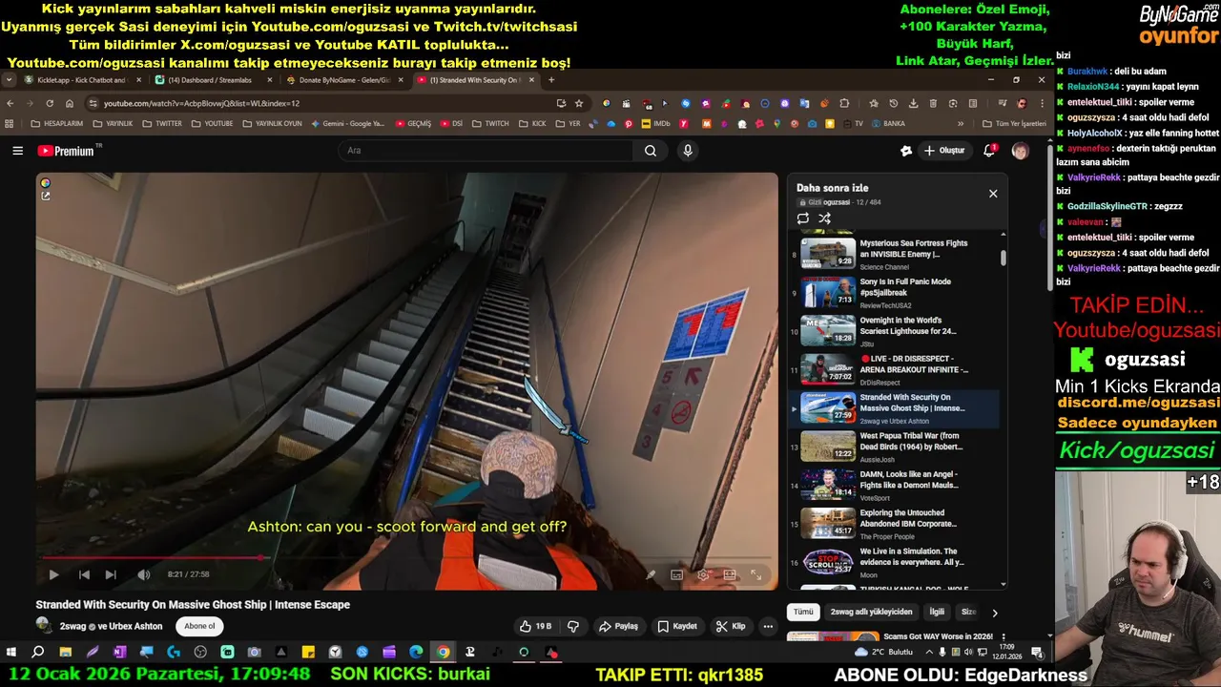The width and height of the screenshot is (1221, 687).
Task: Open Chrome from the taskbar
Action: click(x=443, y=653)
